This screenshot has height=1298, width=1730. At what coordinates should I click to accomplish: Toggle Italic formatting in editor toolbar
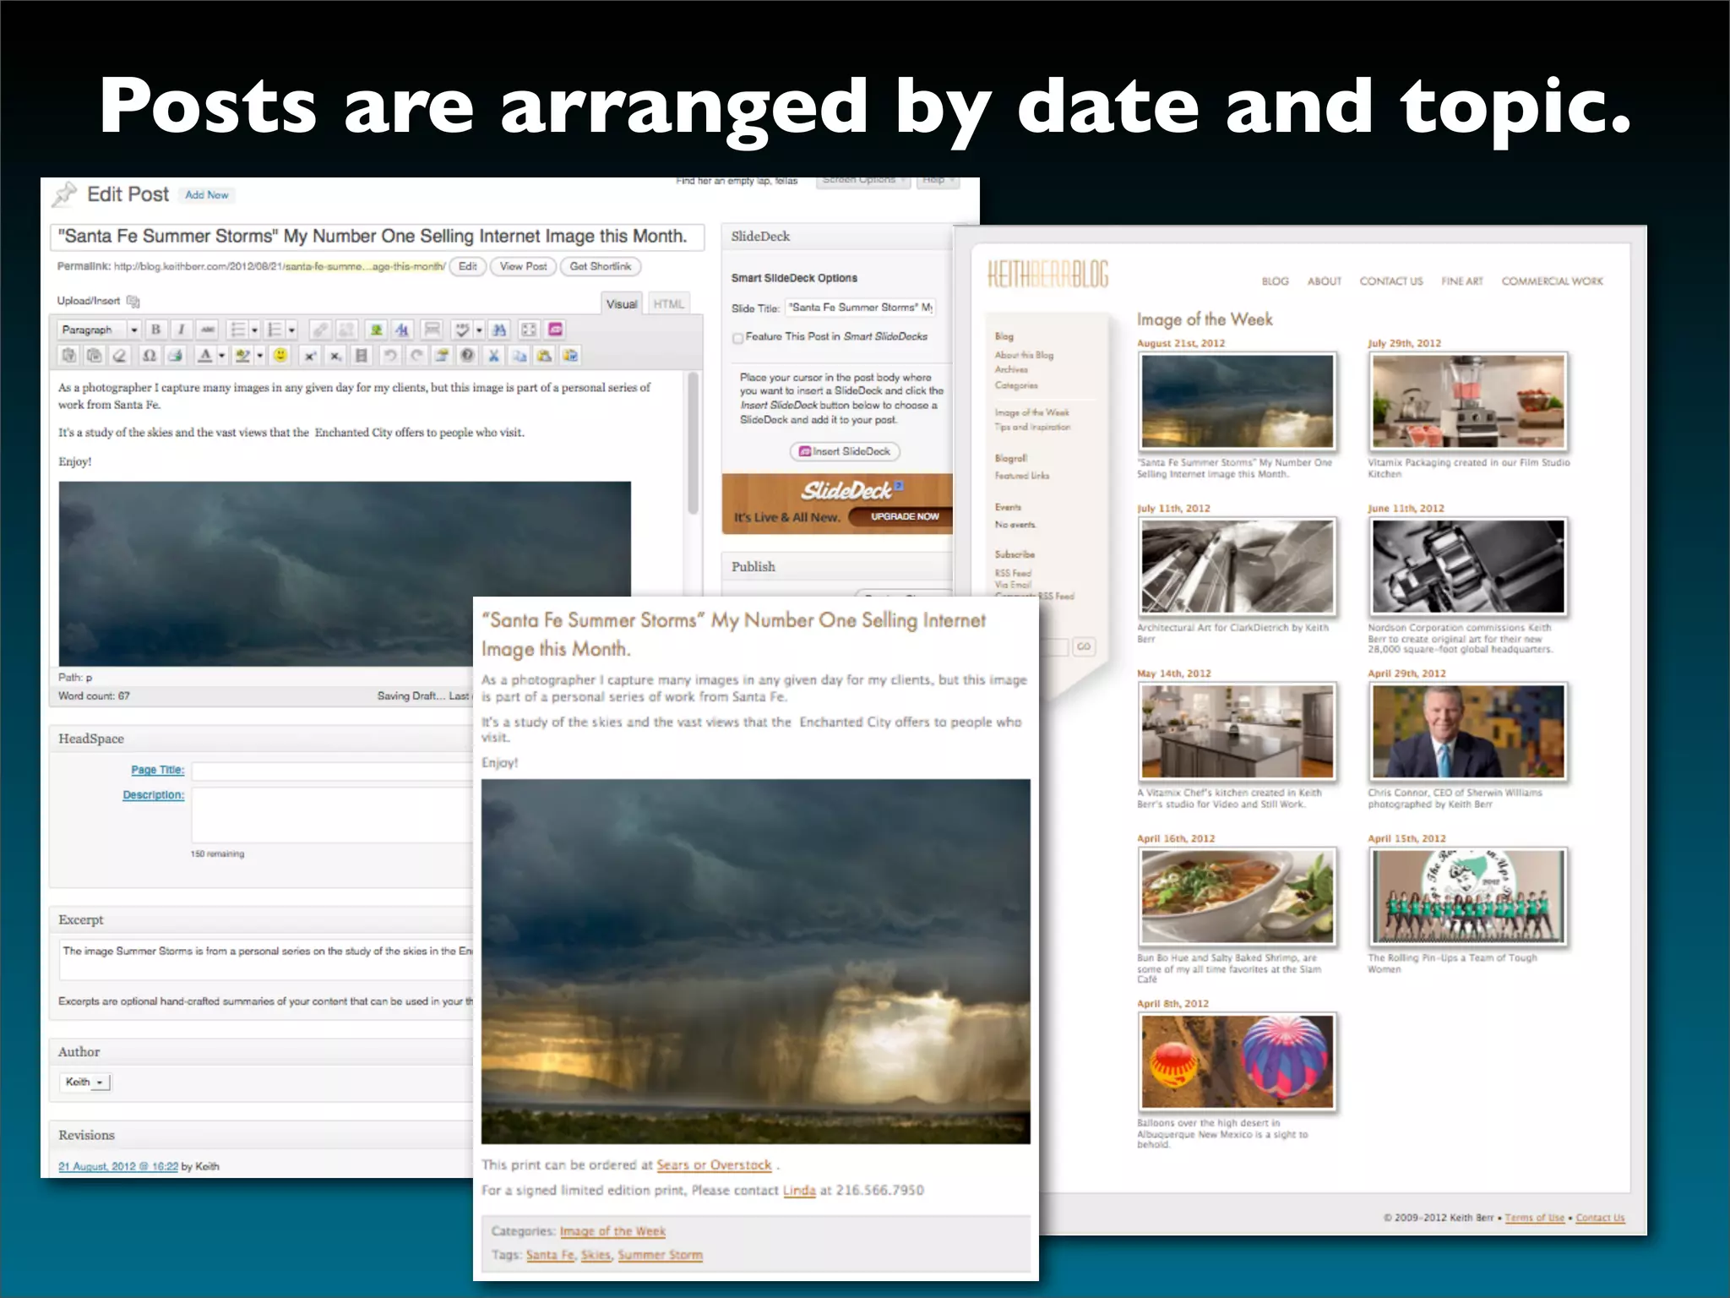tap(182, 330)
